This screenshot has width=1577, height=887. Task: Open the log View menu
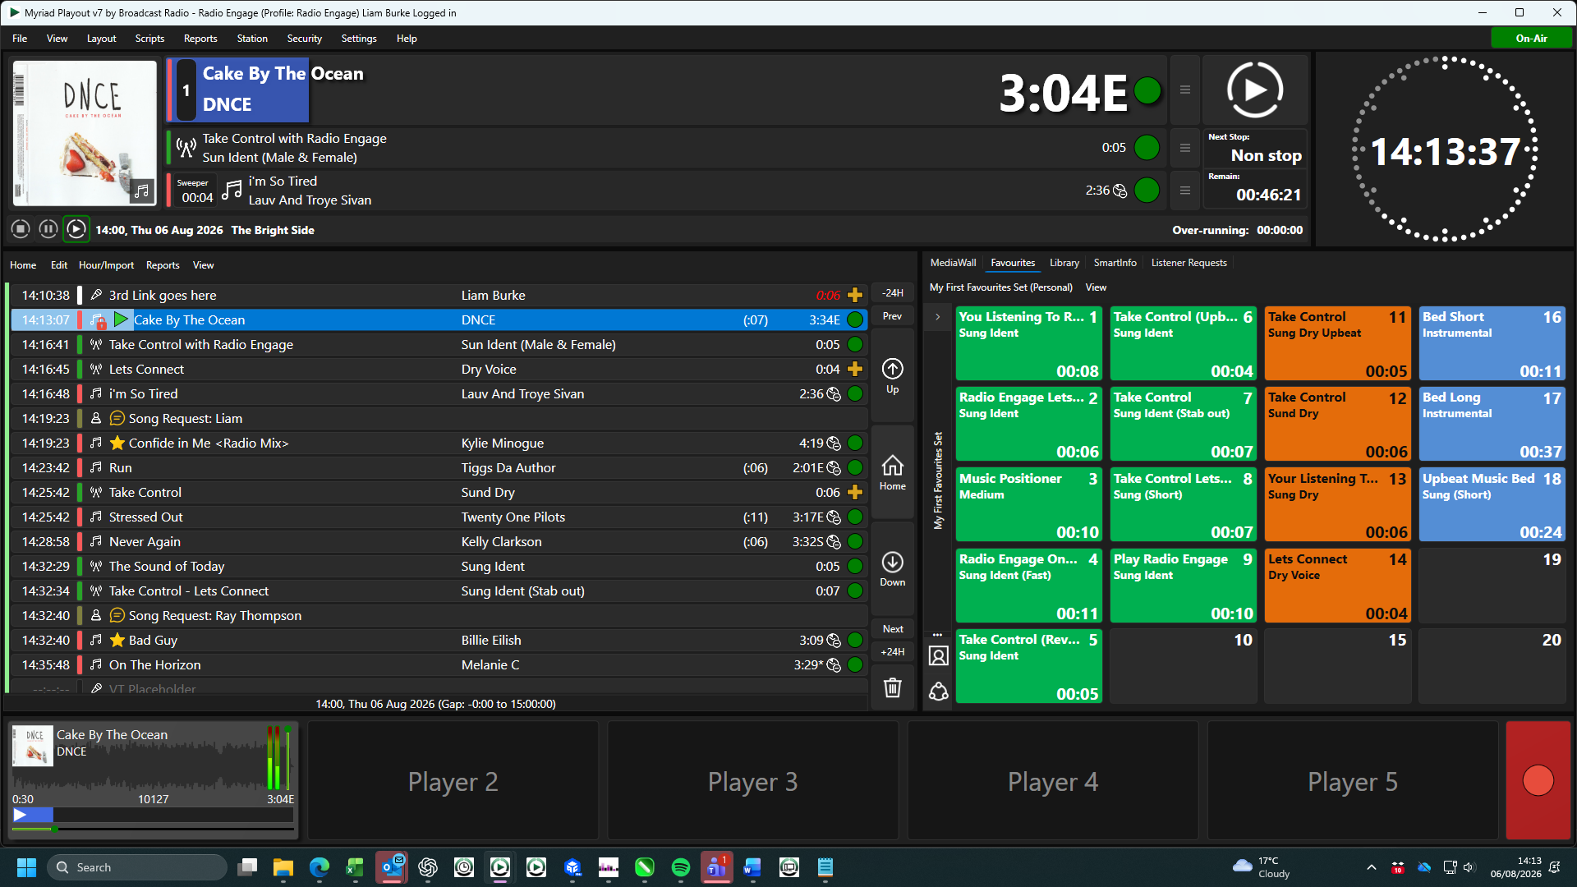pos(203,265)
